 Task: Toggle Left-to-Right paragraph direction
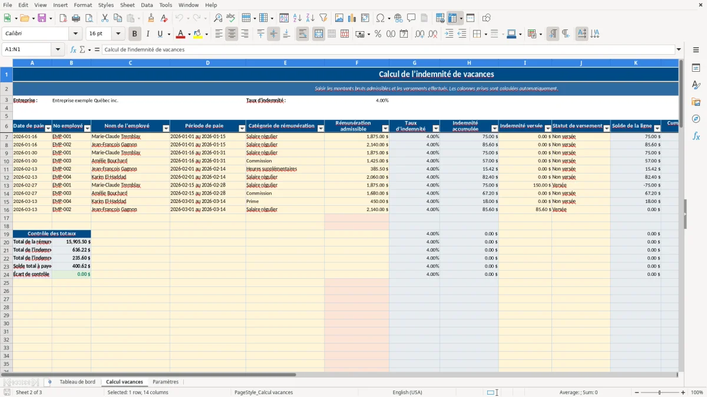pos(553,34)
